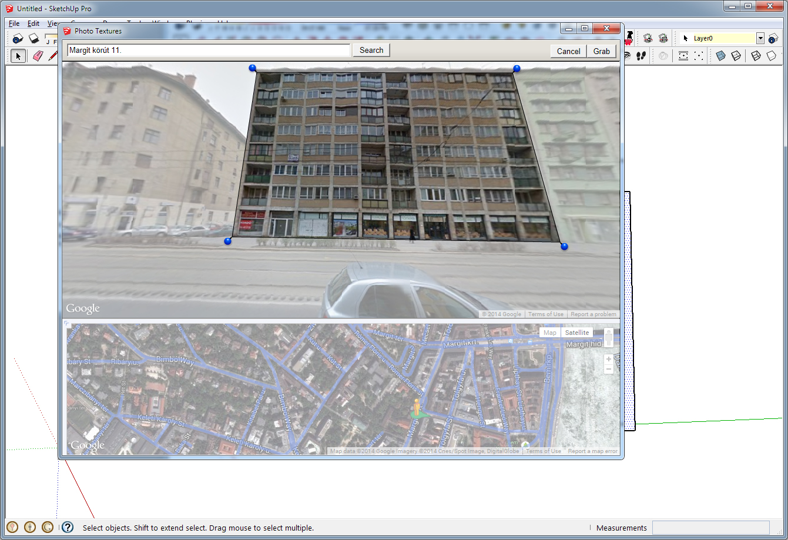Viewport: 788px width, 540px height.
Task: Click the map Terms of Use link
Action: tap(544, 451)
